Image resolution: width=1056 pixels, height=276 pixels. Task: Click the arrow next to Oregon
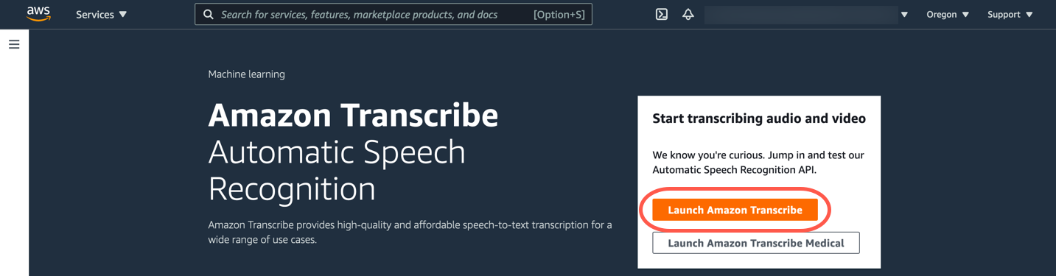click(965, 15)
